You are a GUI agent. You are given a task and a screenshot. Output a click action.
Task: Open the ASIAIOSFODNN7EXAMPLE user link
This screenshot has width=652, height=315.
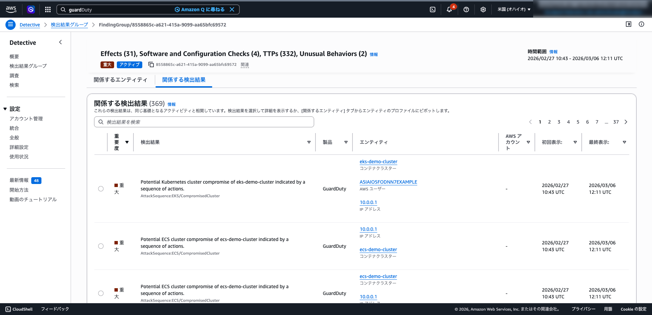[388, 182]
